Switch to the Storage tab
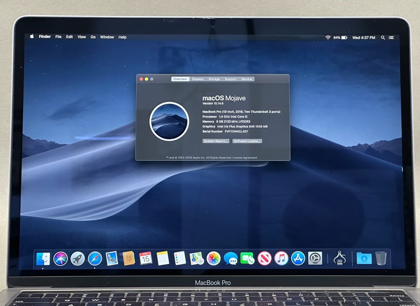 (214, 79)
